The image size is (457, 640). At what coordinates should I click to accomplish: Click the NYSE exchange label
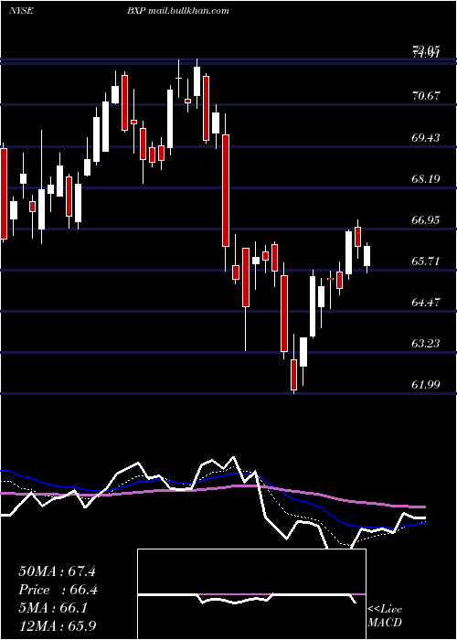(21, 11)
